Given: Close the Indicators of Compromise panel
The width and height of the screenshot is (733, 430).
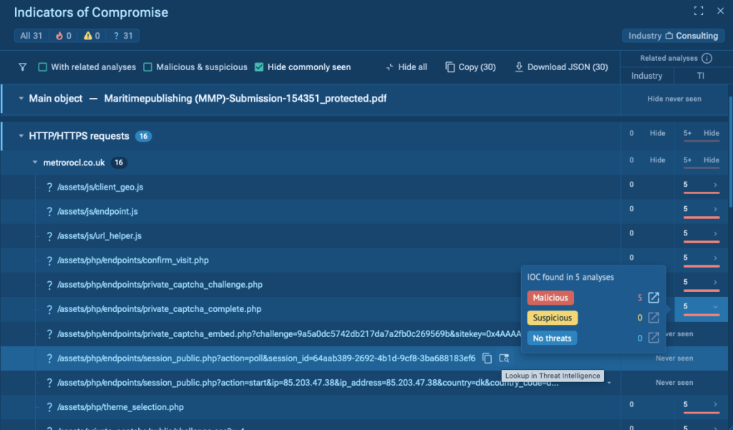Looking at the screenshot, I should coord(720,11).
